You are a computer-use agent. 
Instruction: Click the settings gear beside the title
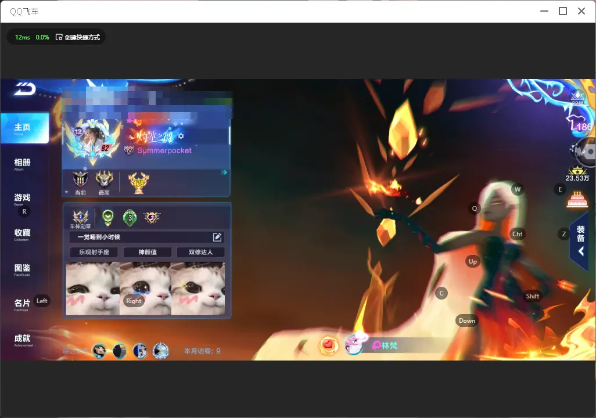tap(181, 136)
